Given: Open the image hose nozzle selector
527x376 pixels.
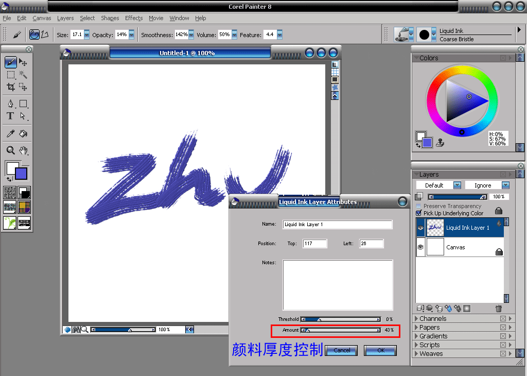Looking at the screenshot, I should [x=24, y=223].
